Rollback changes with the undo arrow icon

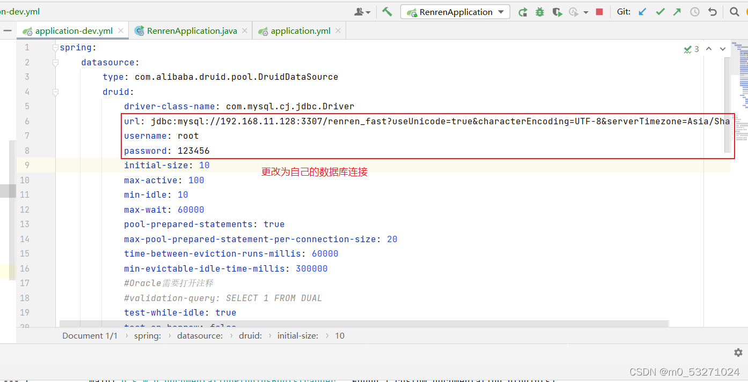(x=712, y=11)
